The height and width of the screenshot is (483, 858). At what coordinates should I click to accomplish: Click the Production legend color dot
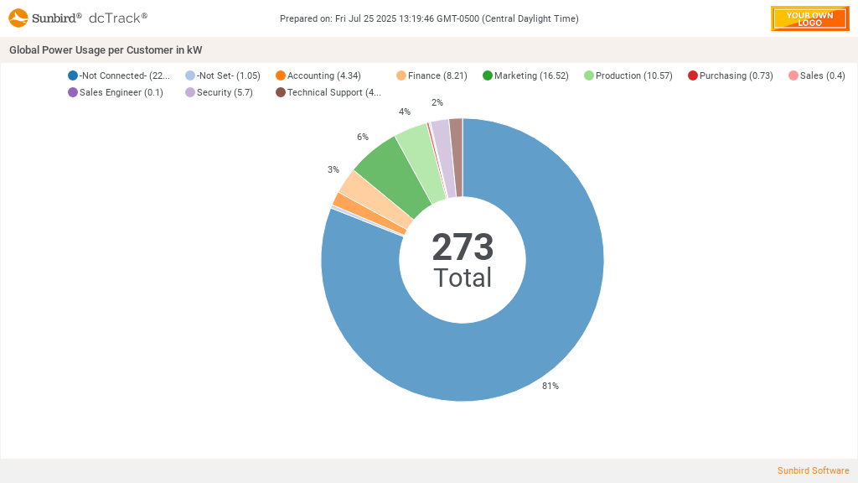click(x=589, y=75)
